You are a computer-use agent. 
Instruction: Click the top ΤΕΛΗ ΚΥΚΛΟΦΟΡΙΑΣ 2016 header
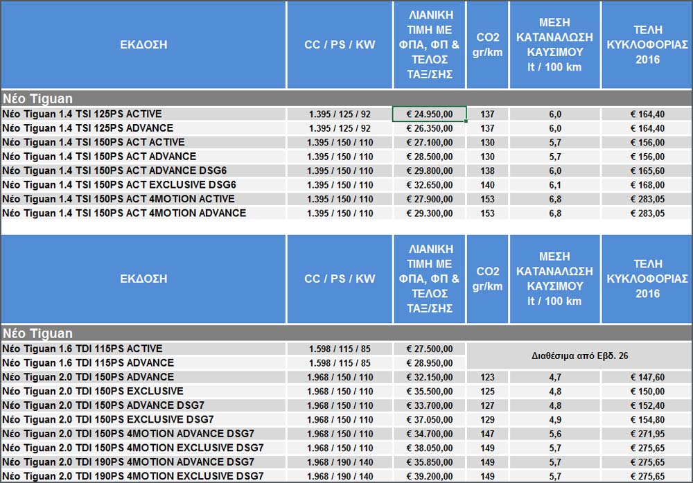click(x=647, y=45)
